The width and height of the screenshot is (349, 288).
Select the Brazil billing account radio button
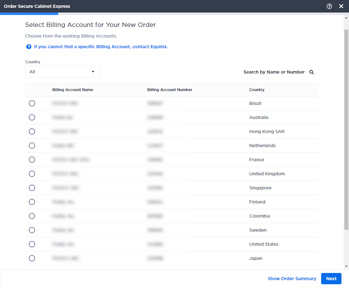coord(32,103)
